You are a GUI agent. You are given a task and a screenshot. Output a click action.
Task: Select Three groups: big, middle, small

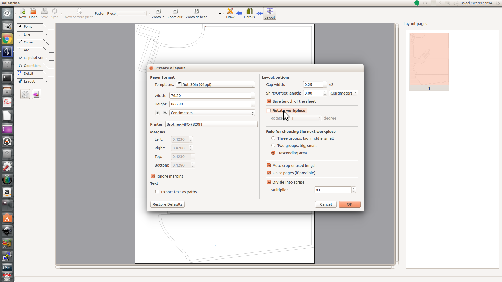pyautogui.click(x=273, y=138)
